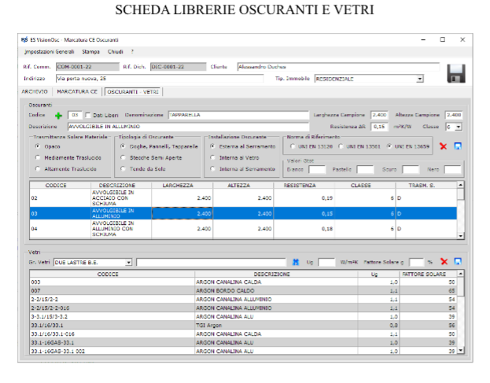Click the Indirizzo input field
Screen dimensions: 490x383
(160, 79)
